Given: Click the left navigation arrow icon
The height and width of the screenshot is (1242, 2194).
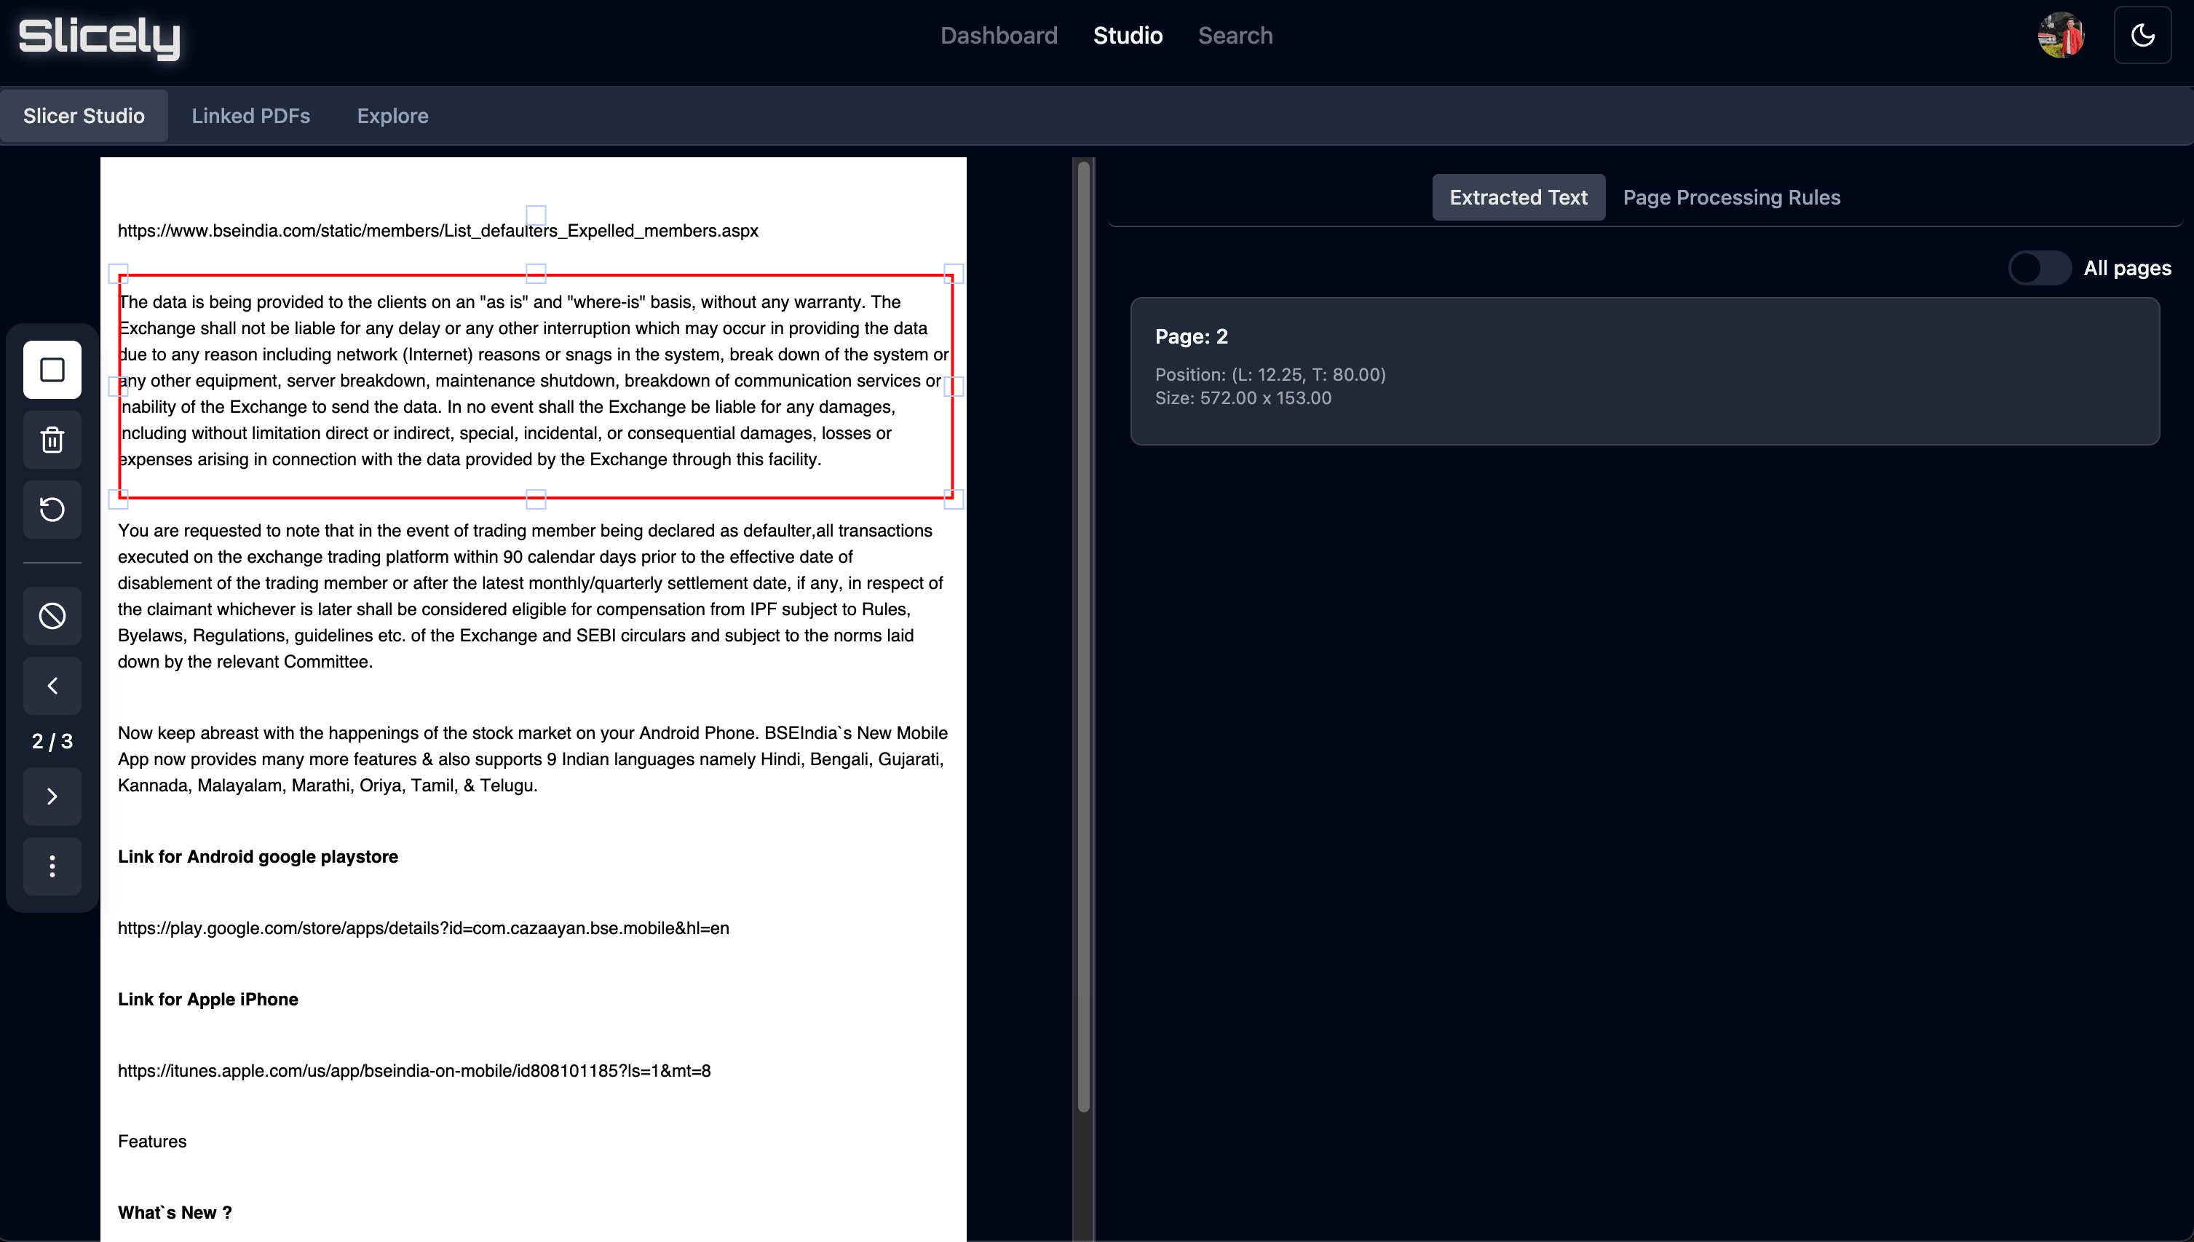Looking at the screenshot, I should (51, 686).
